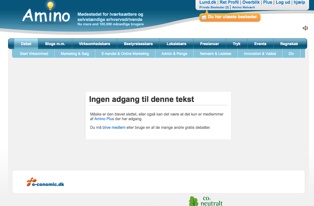Click the Du har ulæste beskeder button

coord(233,17)
